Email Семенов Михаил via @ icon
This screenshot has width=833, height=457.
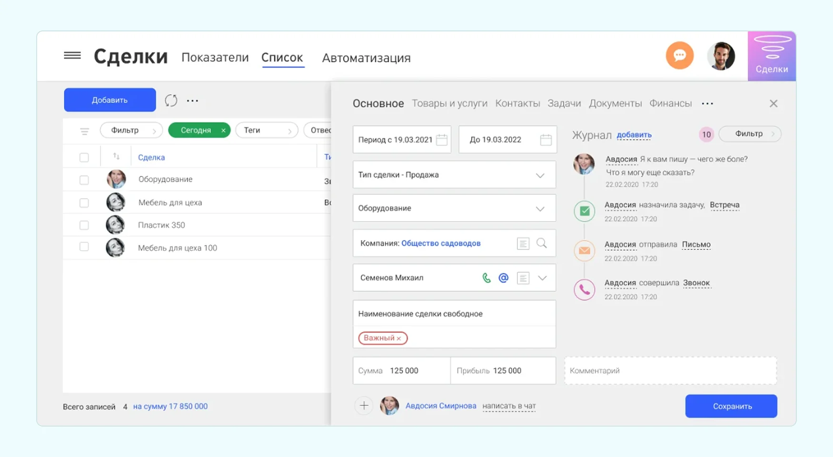click(504, 278)
